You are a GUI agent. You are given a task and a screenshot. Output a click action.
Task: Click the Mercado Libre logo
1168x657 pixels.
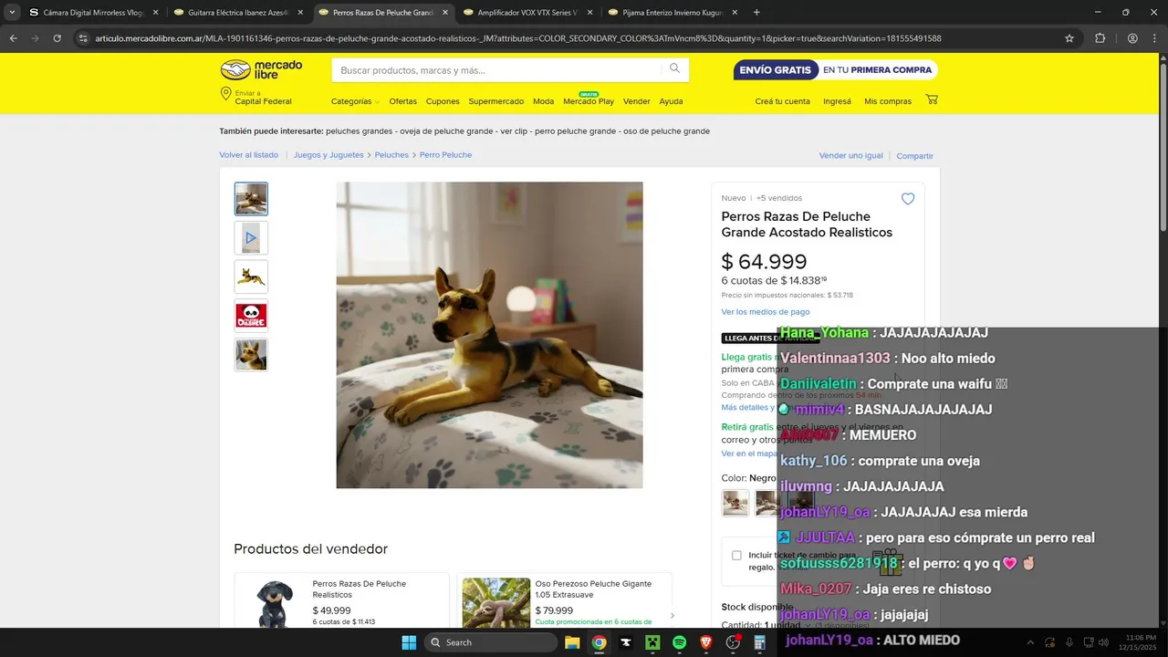261,70
